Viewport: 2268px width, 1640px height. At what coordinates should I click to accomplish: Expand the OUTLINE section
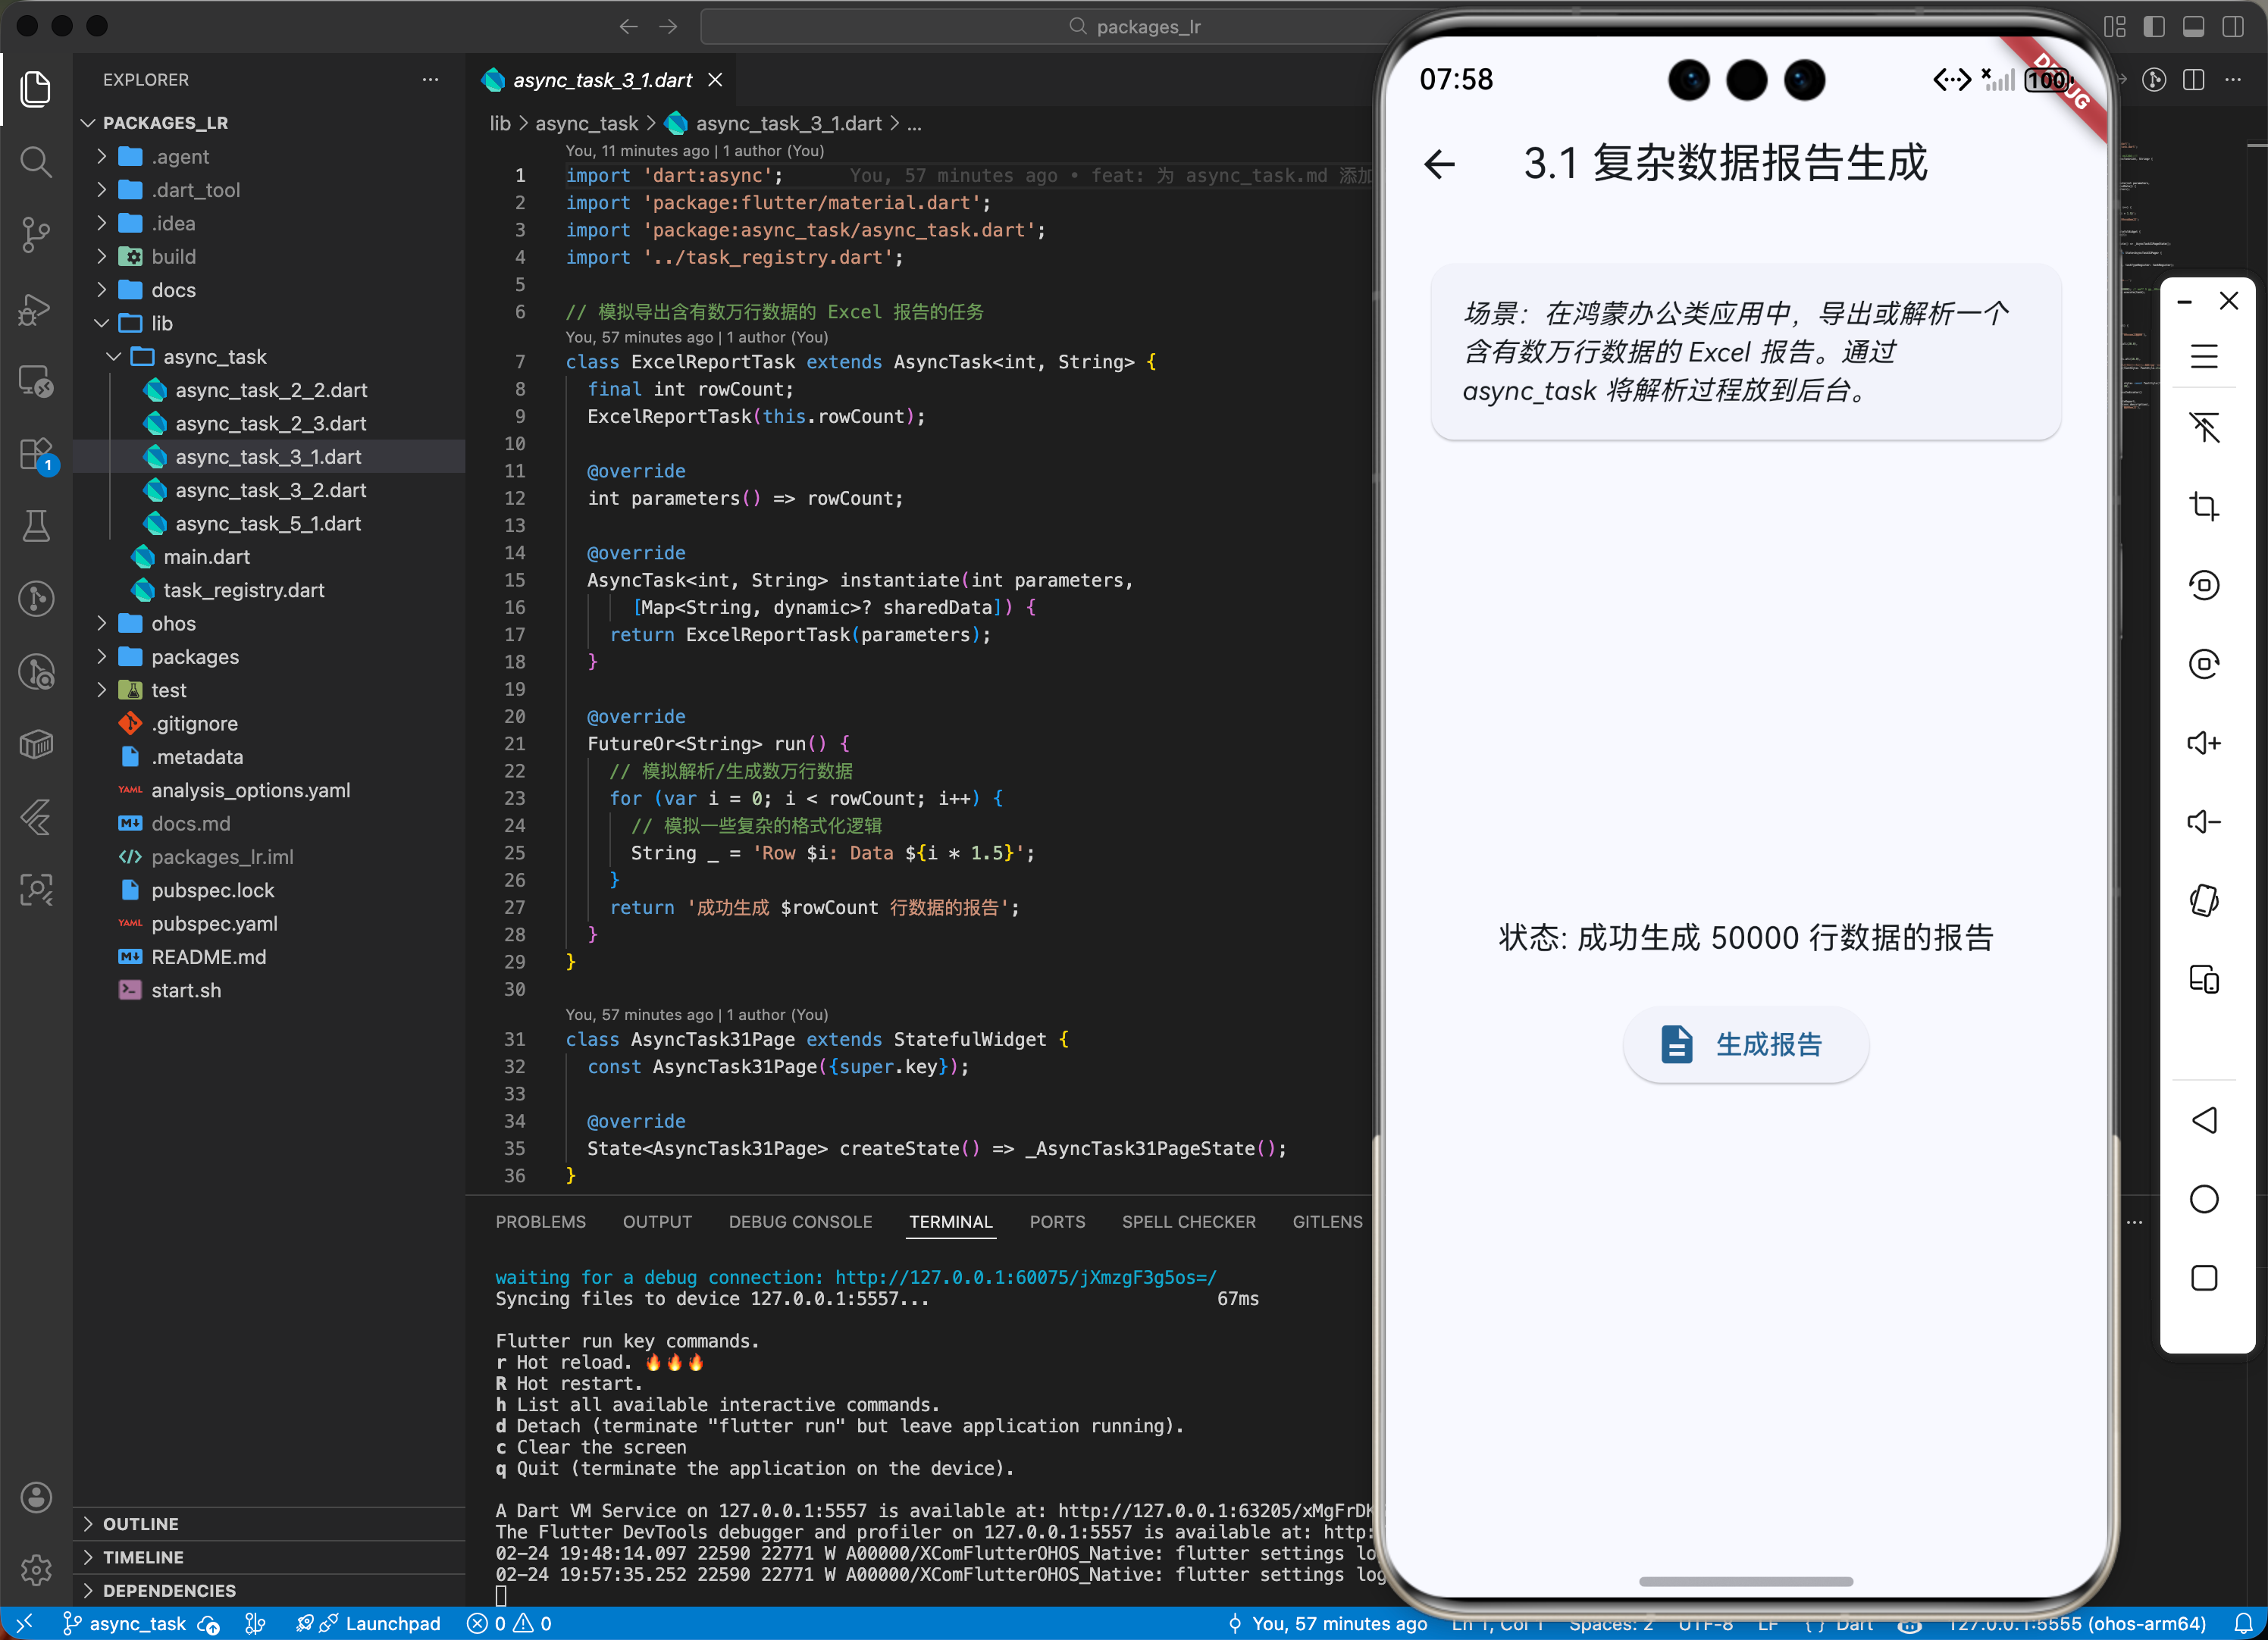tap(140, 1523)
